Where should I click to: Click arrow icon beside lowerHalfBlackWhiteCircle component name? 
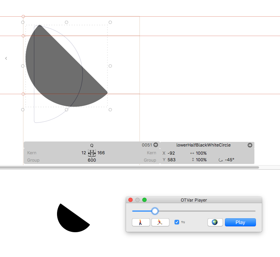(250, 145)
